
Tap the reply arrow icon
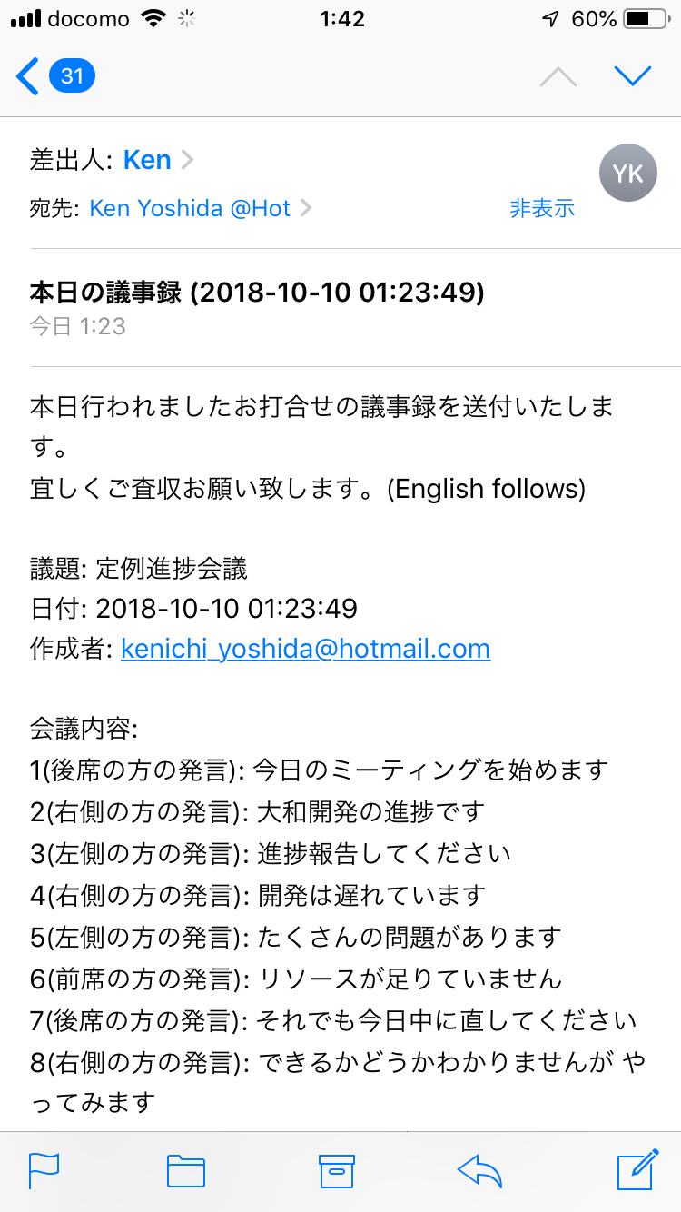(x=480, y=1170)
